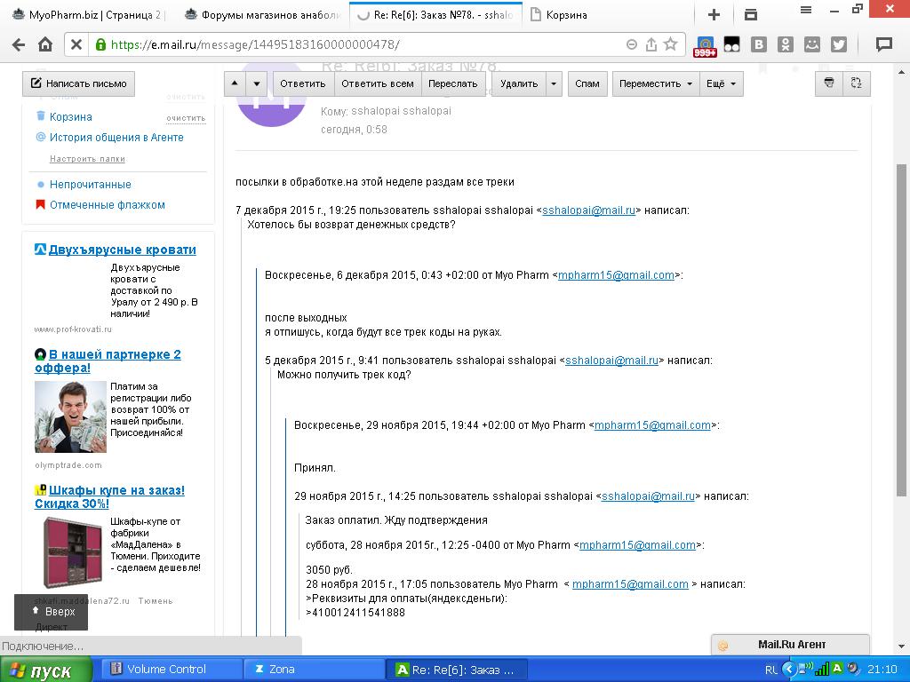Open new browser tab with plus

pyautogui.click(x=714, y=14)
